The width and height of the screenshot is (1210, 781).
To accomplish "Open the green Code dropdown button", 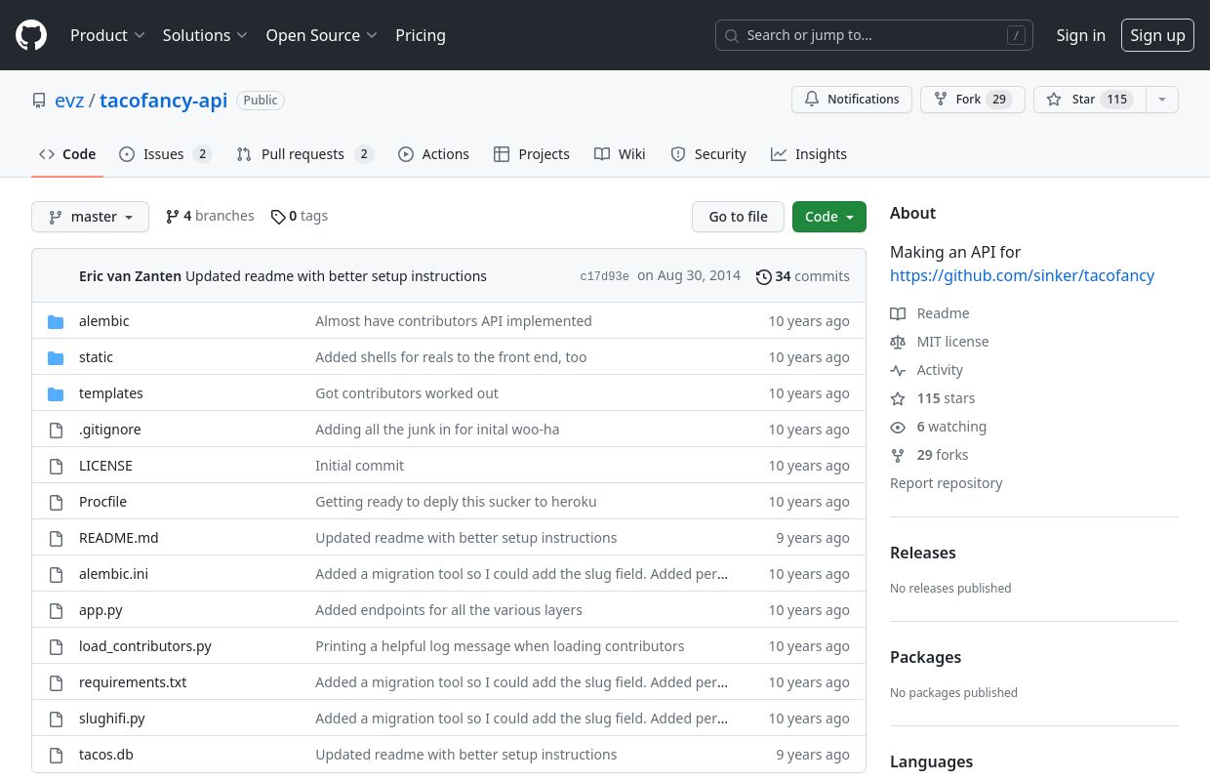I will point(829,217).
